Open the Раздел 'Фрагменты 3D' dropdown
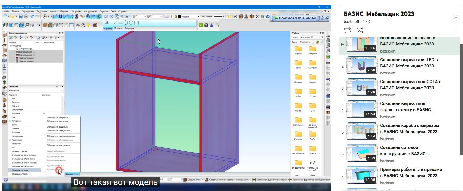Viewport: 463px width, 191px height. pos(310,37)
